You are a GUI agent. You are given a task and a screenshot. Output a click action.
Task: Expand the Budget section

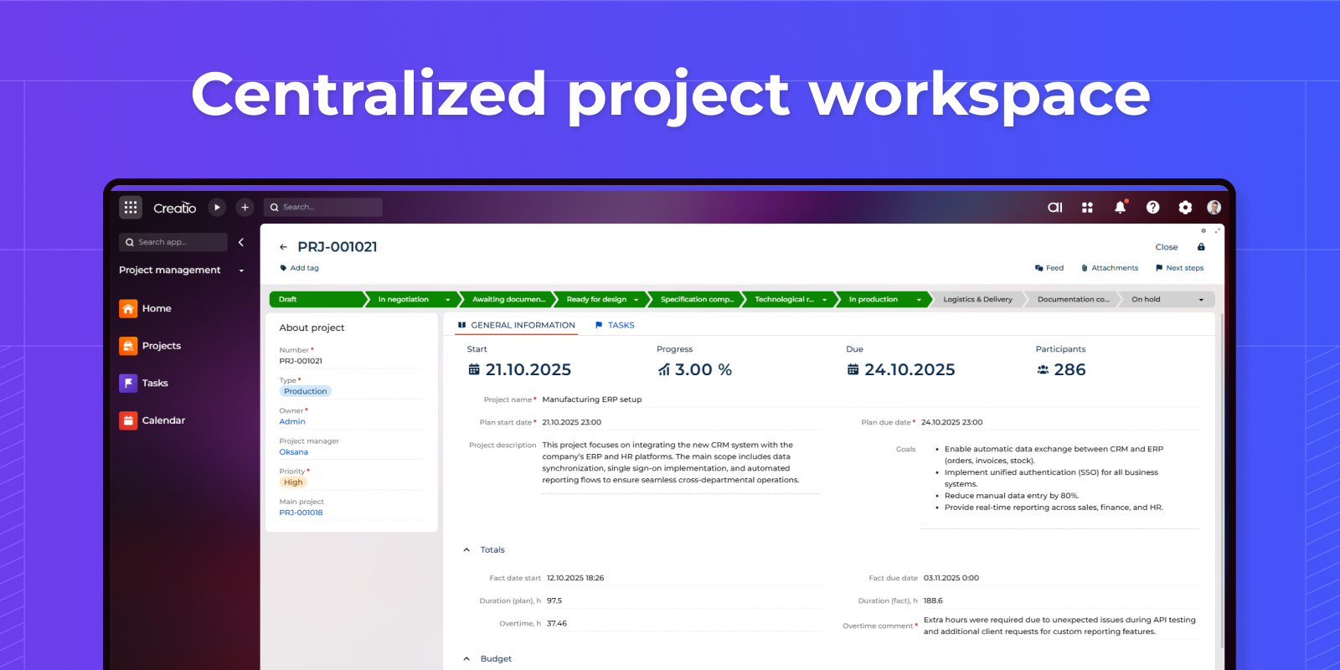click(x=466, y=659)
